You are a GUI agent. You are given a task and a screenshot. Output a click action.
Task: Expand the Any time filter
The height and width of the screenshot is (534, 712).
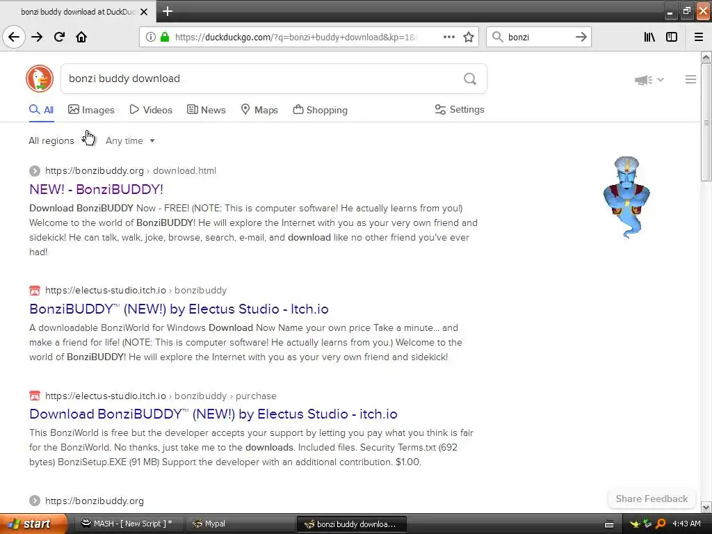[x=130, y=140]
